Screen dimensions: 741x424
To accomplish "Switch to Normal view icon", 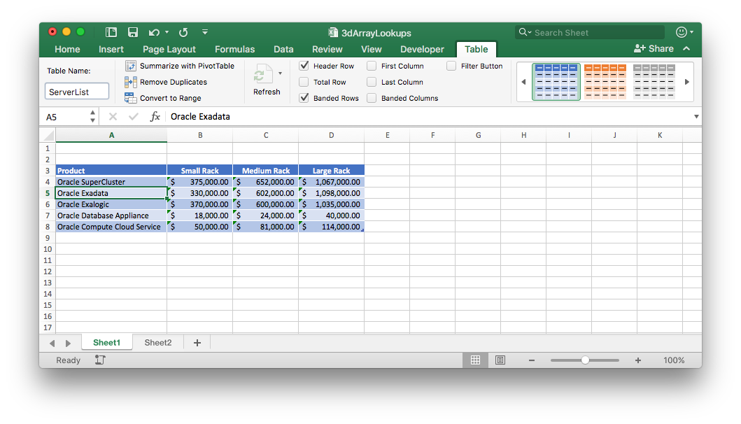I will pyautogui.click(x=475, y=360).
